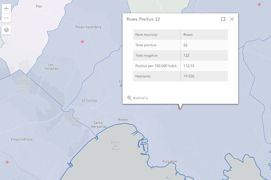Click the 'Puig Rom' map label
Viewport: 271px width, 180px height.
click(170, 161)
